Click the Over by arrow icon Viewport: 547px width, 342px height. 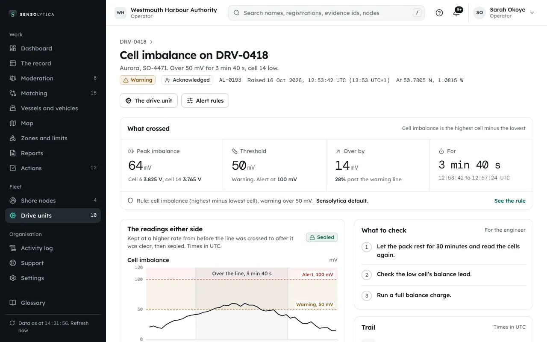pyautogui.click(x=338, y=151)
